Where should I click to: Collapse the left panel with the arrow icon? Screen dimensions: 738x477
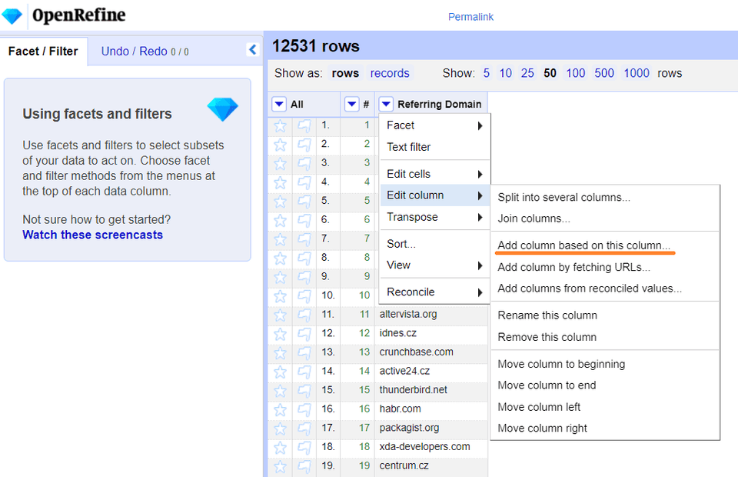[x=252, y=50]
